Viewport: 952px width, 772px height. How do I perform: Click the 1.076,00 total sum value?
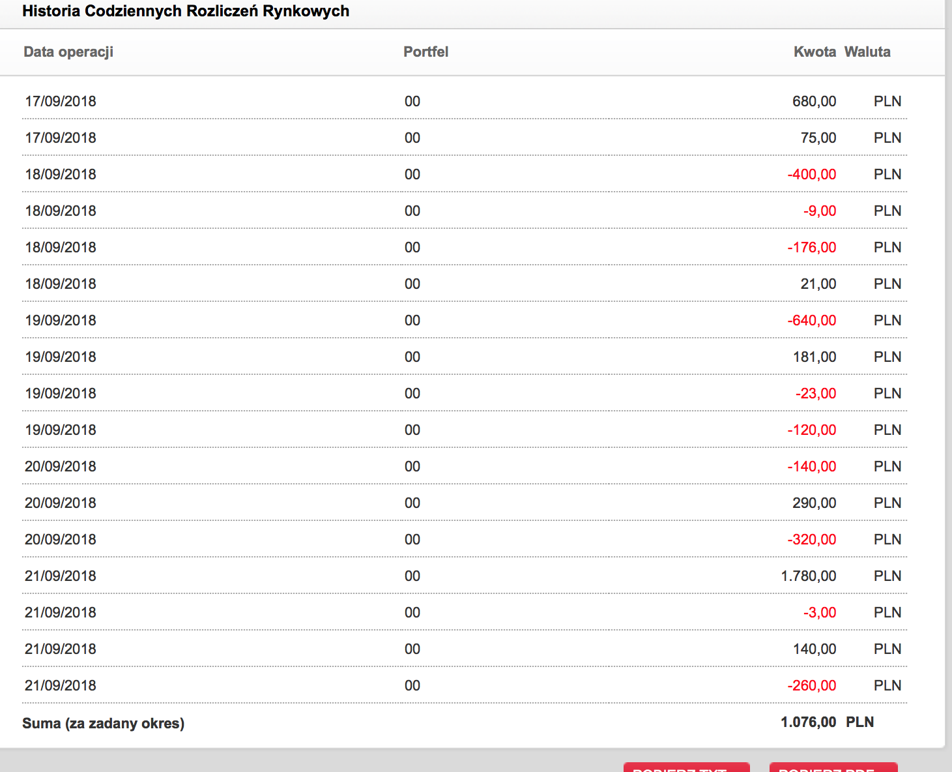(808, 722)
